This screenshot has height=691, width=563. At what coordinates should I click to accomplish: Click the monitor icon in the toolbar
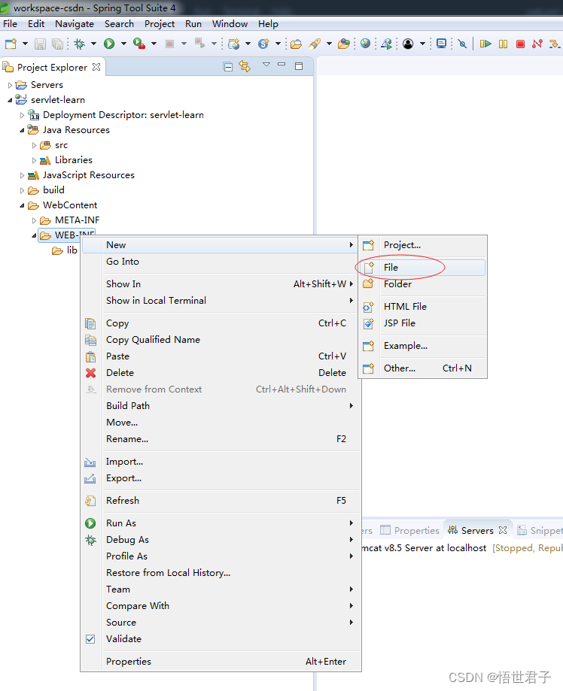[x=441, y=43]
